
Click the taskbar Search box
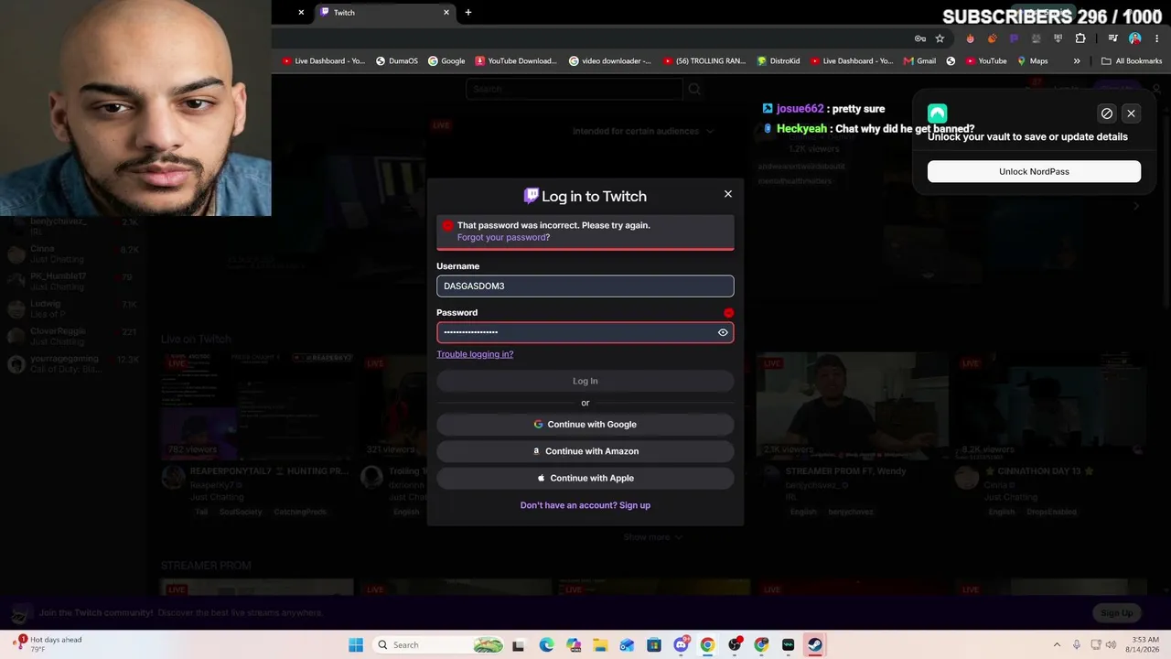[439, 645]
